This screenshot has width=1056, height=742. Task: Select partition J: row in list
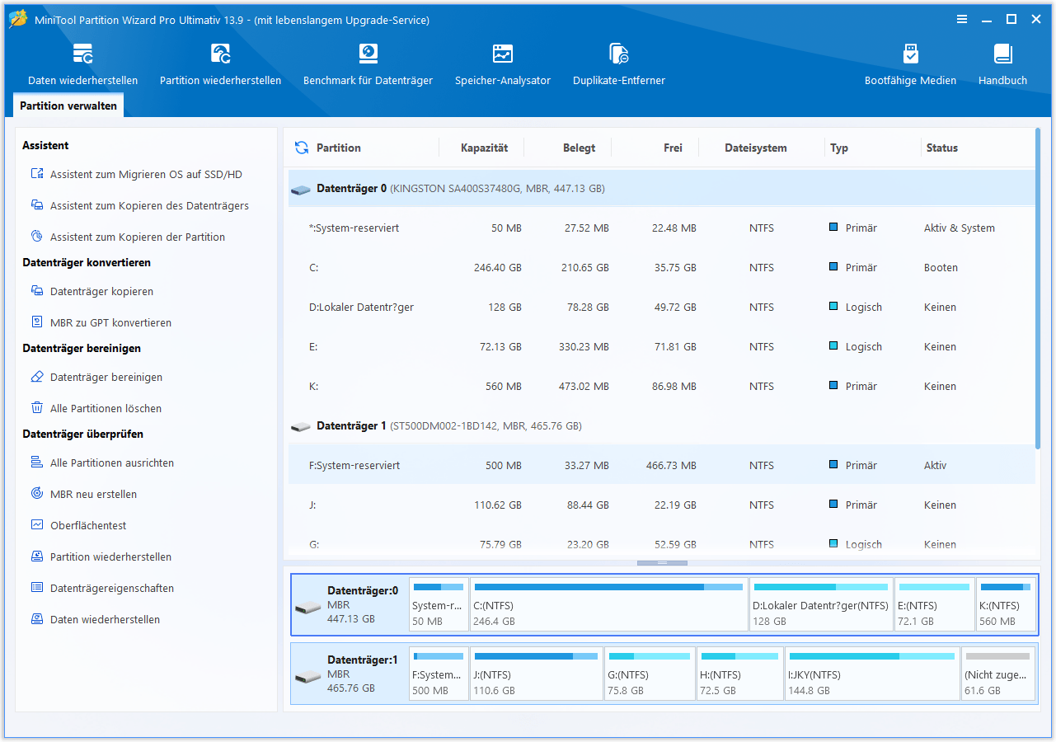[662, 505]
